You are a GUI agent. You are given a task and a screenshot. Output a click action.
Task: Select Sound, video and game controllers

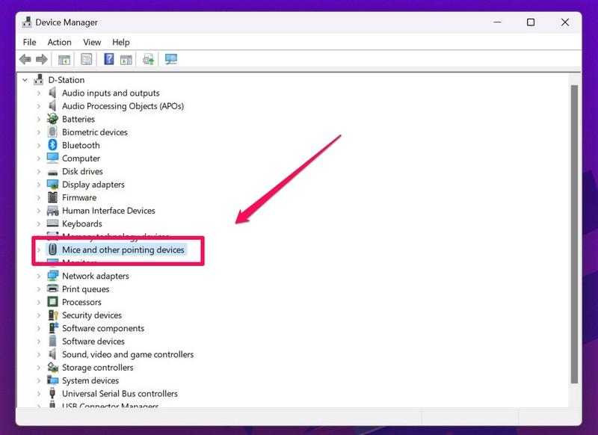coord(127,355)
